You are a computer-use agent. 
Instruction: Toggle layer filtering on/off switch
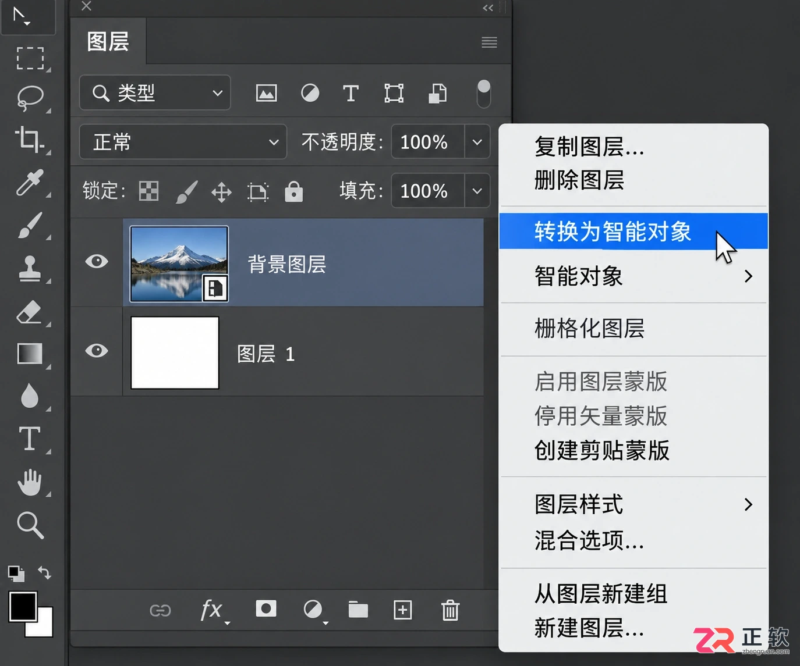tap(484, 94)
